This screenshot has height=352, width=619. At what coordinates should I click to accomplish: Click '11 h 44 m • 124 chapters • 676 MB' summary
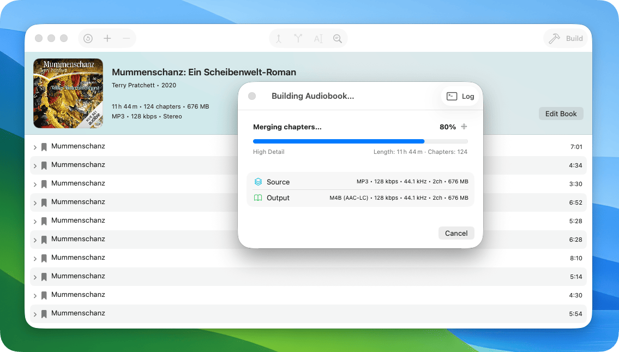(160, 106)
